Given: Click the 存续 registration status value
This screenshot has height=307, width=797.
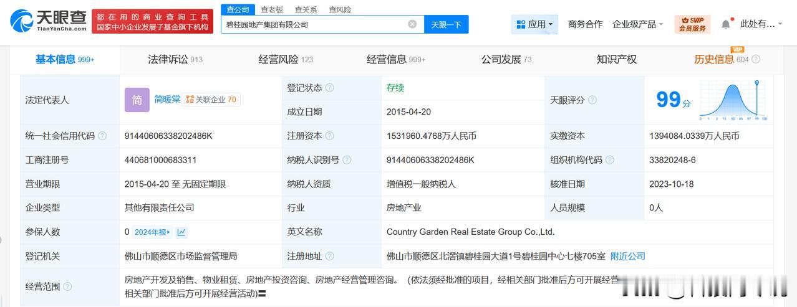Looking at the screenshot, I should [x=395, y=88].
